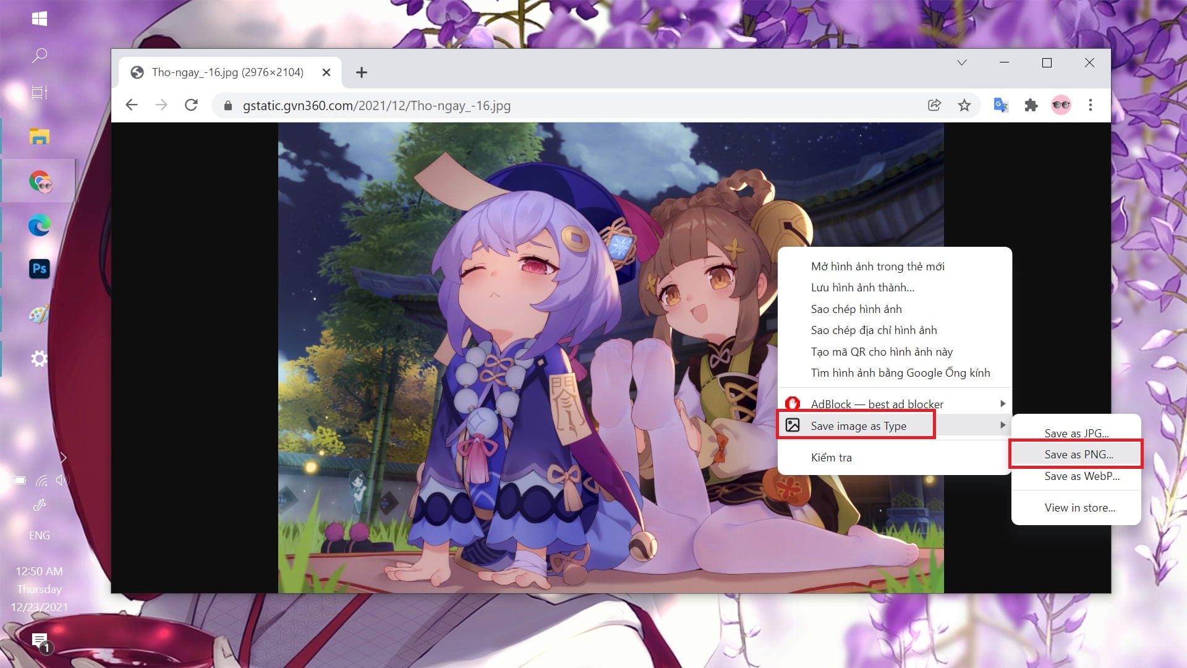Switch to Chrome in the taskbar
Screen dimensions: 1187x668
tap(40, 182)
